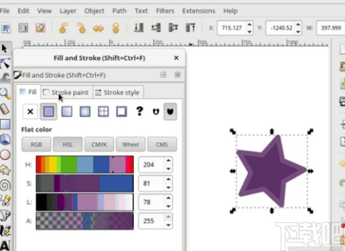Switch color mode to RGB
Screen dimensions: 345x251
[36, 145]
